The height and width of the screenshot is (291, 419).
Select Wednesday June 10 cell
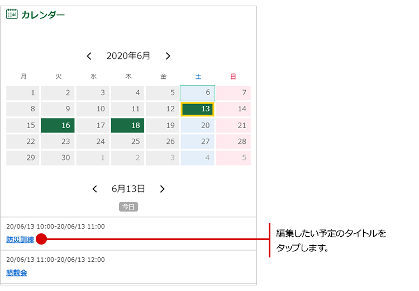(x=93, y=109)
